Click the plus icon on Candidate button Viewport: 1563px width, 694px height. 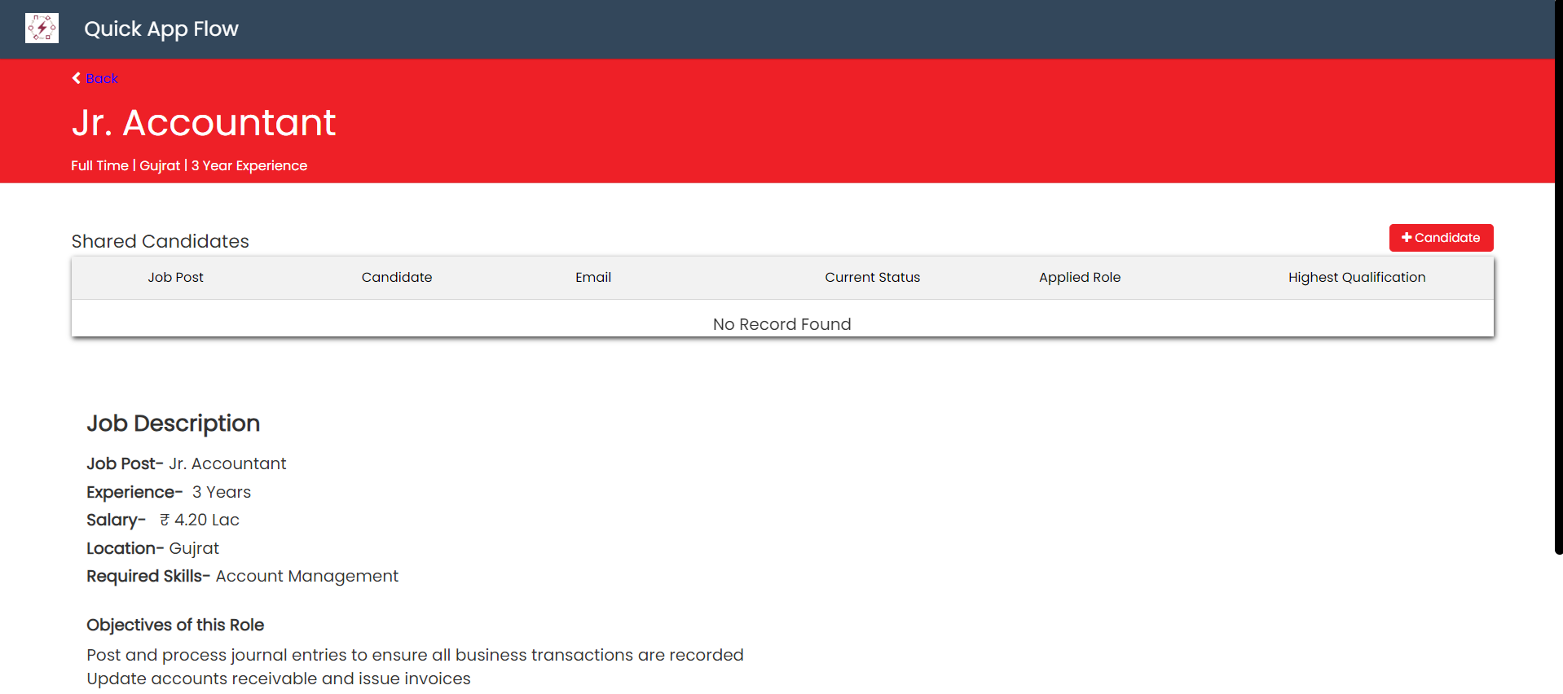coord(1406,238)
